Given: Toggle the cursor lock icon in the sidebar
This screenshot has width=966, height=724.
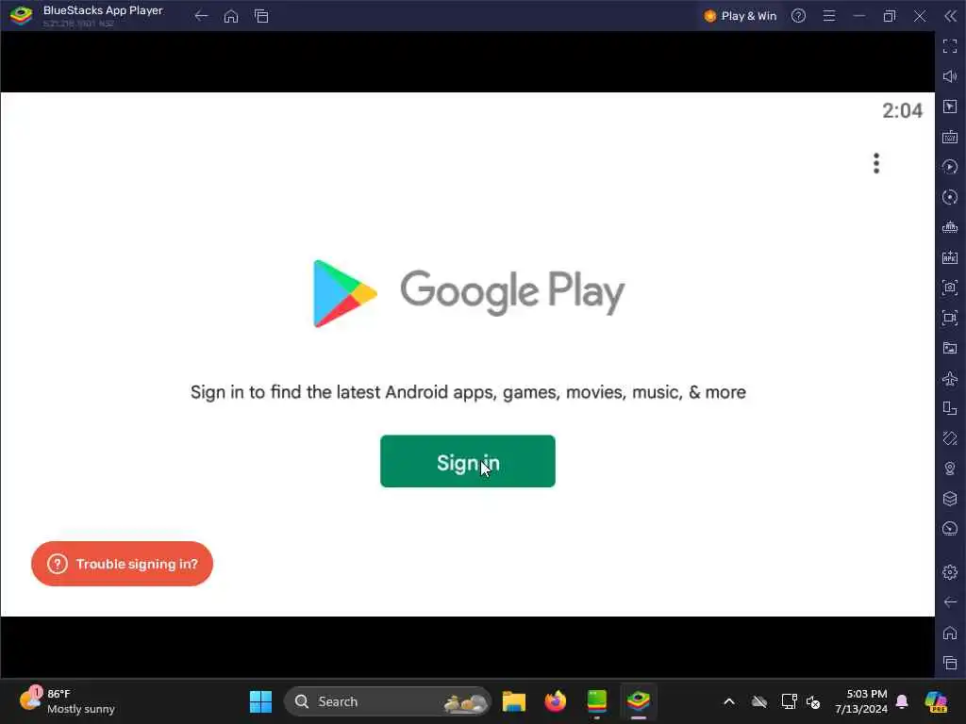Looking at the screenshot, I should click(x=950, y=107).
